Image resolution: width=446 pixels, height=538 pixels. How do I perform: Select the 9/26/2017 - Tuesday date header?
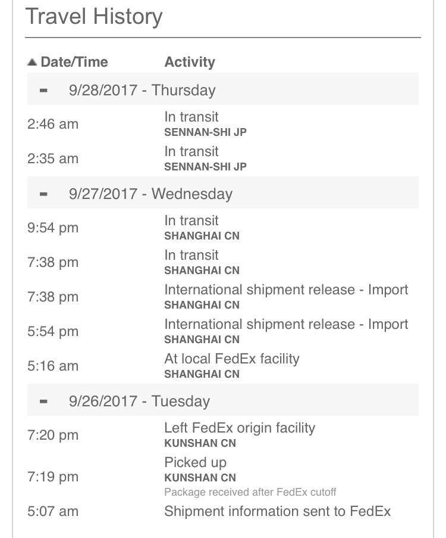click(223, 400)
